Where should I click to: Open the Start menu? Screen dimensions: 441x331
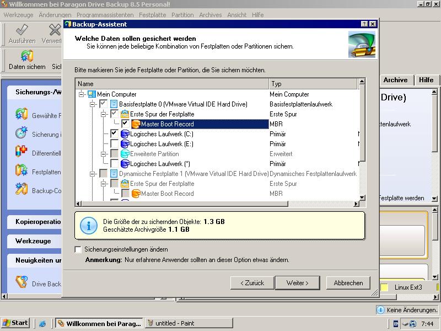click(16, 323)
